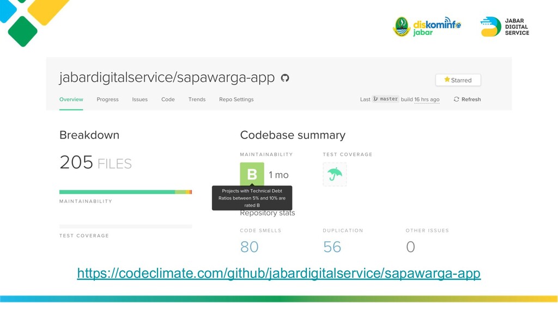558x313 pixels.
Task: Open the Repo Settings tab
Action: point(236,99)
